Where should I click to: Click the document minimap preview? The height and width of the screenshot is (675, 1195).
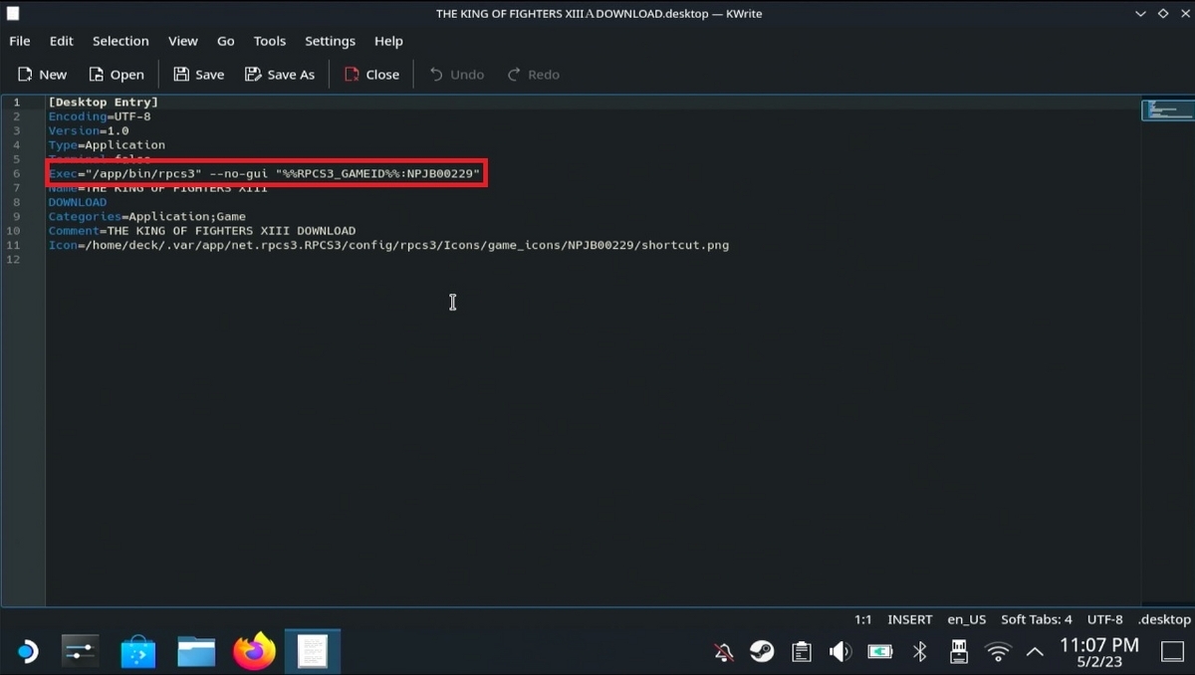(1167, 111)
